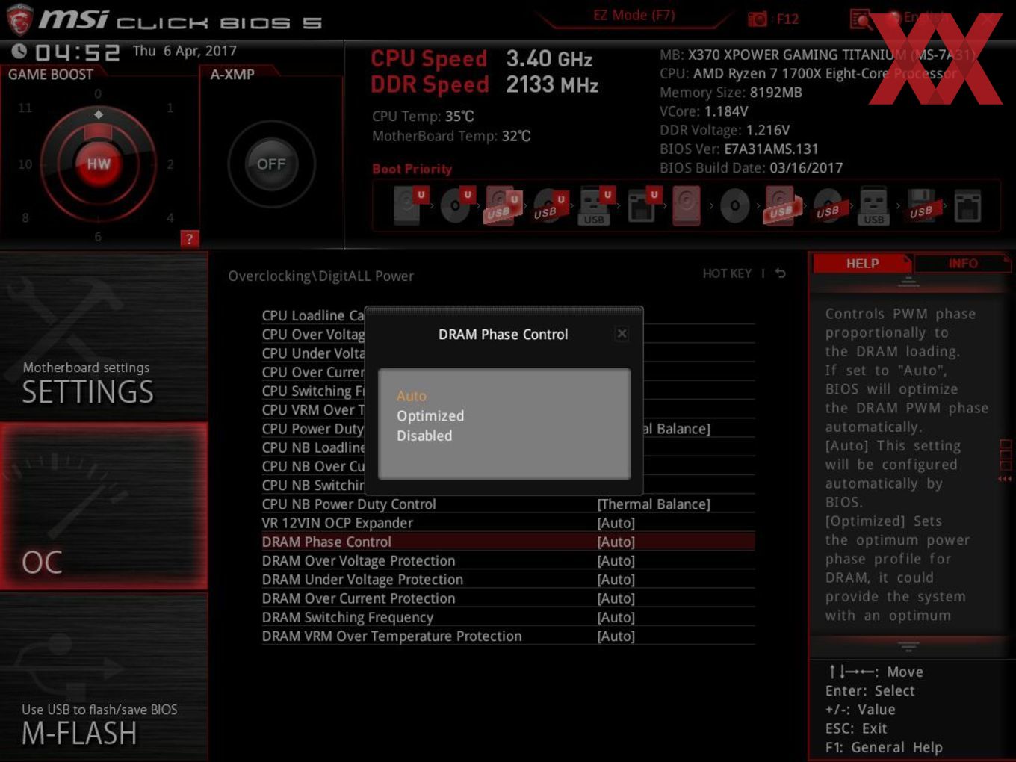Click the CPU Under Voltage row label
Screen dimensions: 1016x762
(x=313, y=353)
